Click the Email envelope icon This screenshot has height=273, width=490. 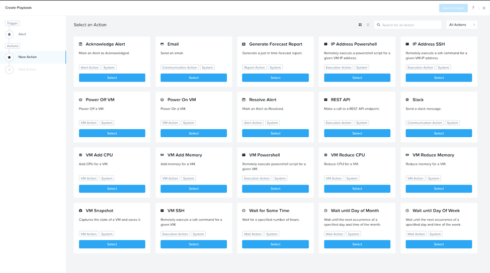[162, 44]
